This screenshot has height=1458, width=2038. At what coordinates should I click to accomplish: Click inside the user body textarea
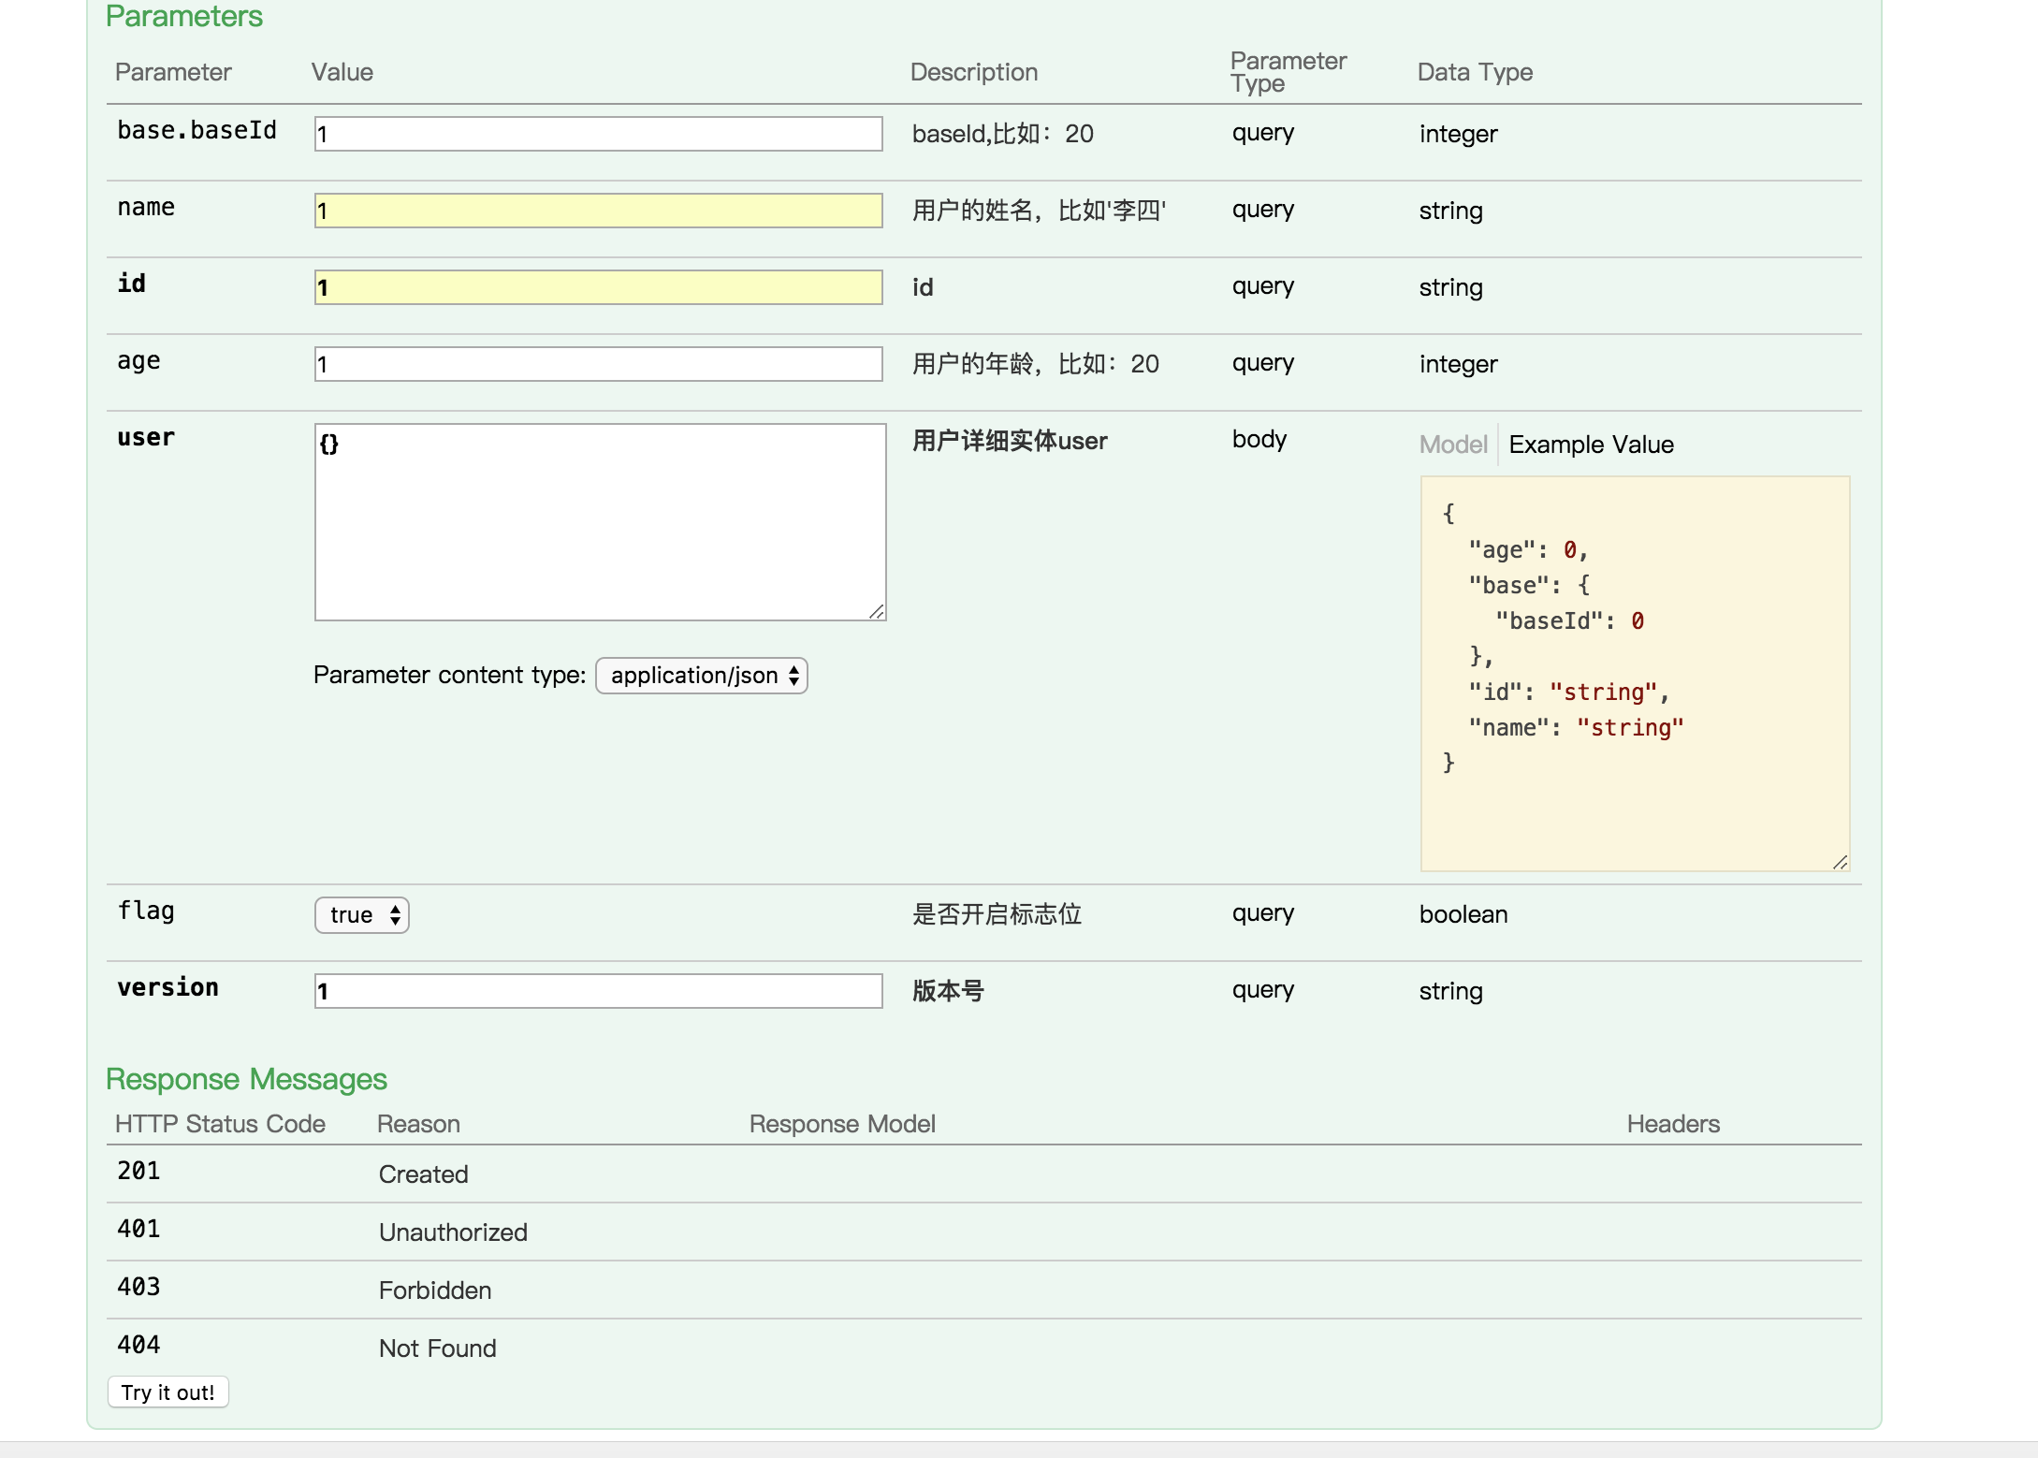600,522
